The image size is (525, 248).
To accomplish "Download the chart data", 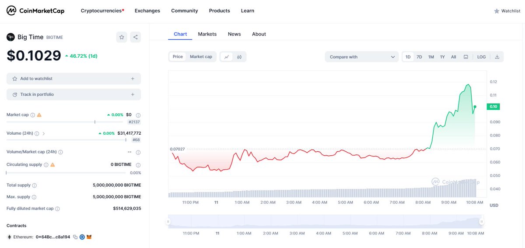I will pyautogui.click(x=497, y=57).
